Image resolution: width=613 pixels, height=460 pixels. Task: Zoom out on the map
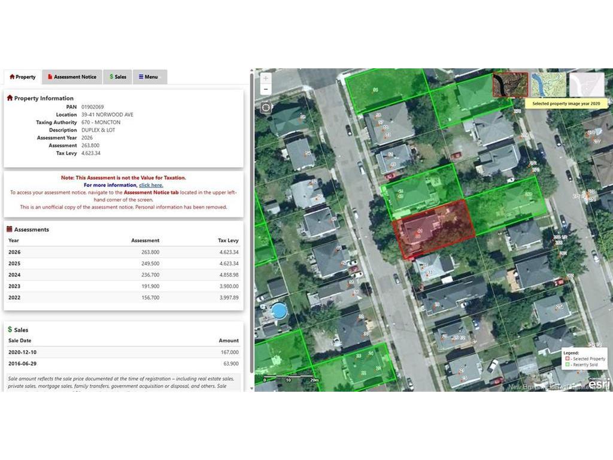point(266,90)
